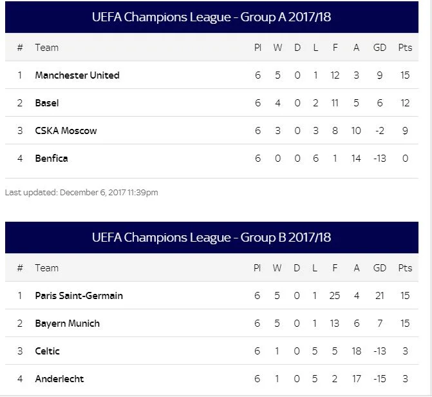This screenshot has height=397, width=432.
Task: Click the Pl column header in Group B
Action: pyautogui.click(x=257, y=268)
